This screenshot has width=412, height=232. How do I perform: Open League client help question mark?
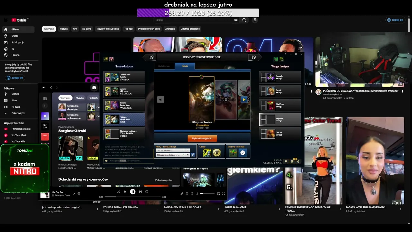pos(286,54)
